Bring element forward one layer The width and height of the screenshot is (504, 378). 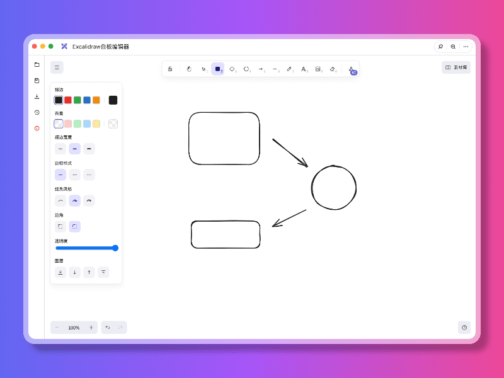pyautogui.click(x=89, y=272)
